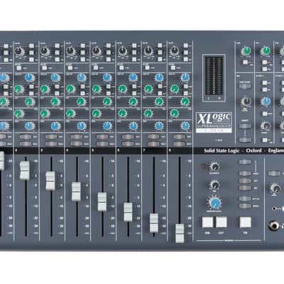The image size is (284, 284).
Task: Click channel 2 lower blue pan knob
Action: click(30, 126)
